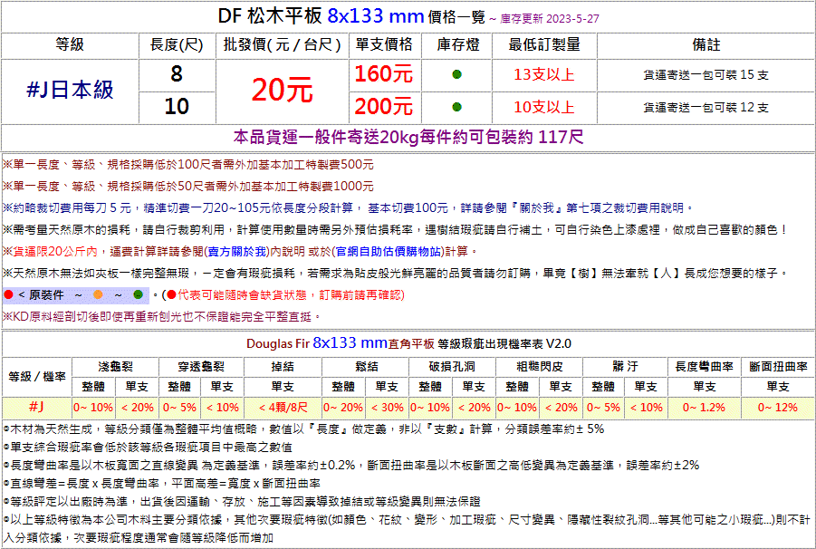Click the '< 10%' value under 髒汙
This screenshot has height=549, width=816.
pos(647,408)
